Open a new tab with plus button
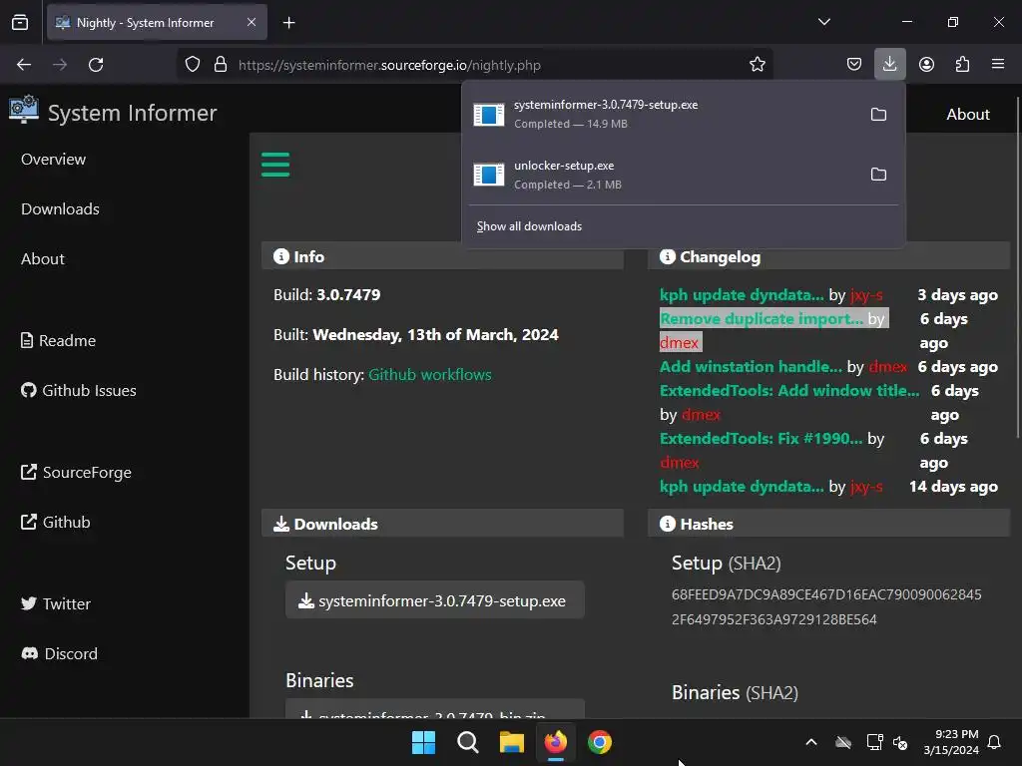The height and width of the screenshot is (766, 1022). pos(288,23)
